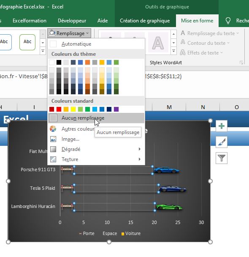The height and width of the screenshot is (257, 249).
Task: Click the Texture pattern icon
Action: [53, 159]
